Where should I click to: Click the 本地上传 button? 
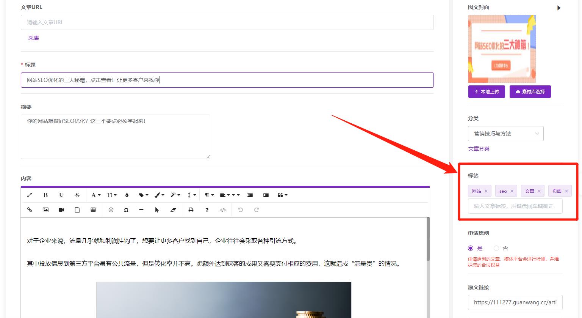(487, 91)
